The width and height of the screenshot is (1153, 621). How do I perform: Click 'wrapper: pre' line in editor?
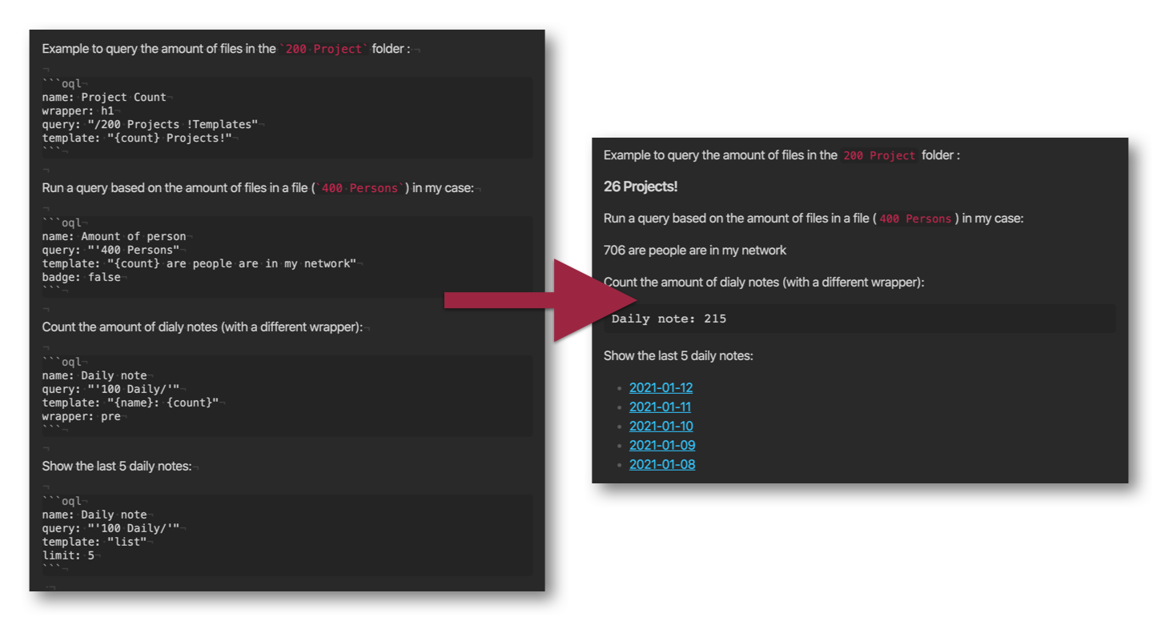click(x=81, y=416)
